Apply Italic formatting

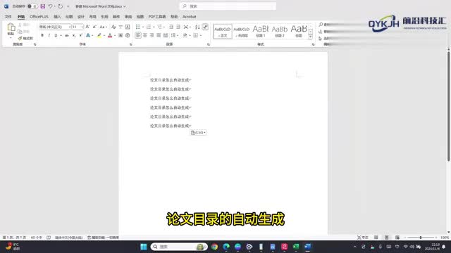[49, 35]
